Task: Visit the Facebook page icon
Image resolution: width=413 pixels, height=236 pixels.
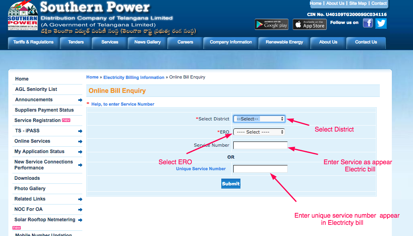Action: [367, 23]
